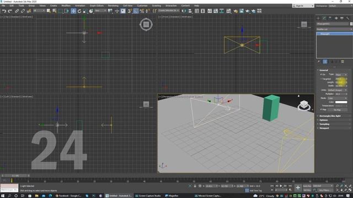
Task: Click the Rectangular Selection Region icon
Action: click(x=61, y=11)
